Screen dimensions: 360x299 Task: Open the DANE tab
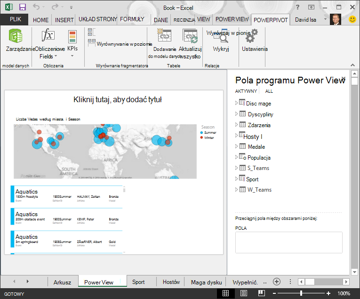161,20
